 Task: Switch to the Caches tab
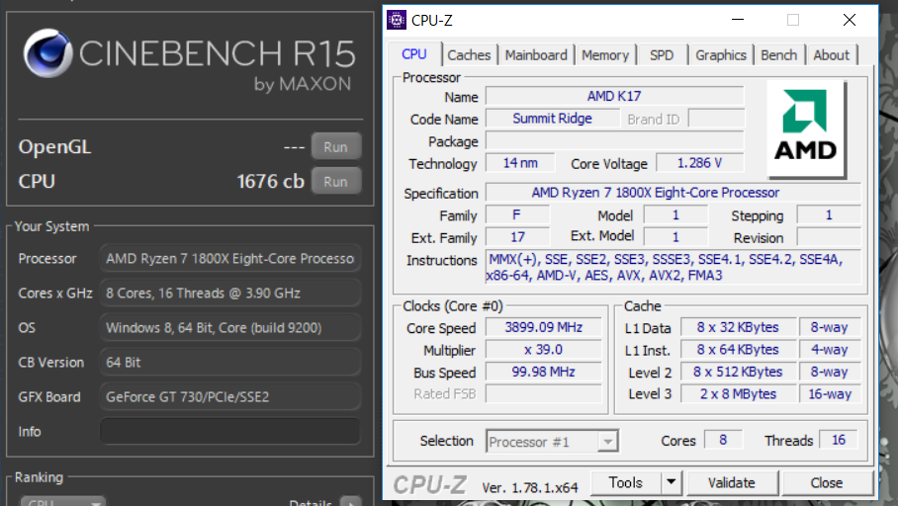click(469, 55)
